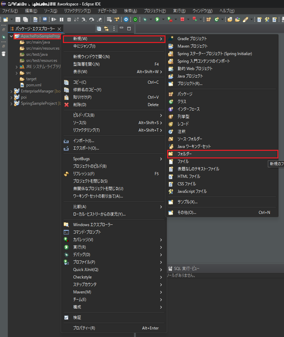The image size is (284, 337).
Task: Click the database cylinder icon in left trim
Action: coord(4,54)
